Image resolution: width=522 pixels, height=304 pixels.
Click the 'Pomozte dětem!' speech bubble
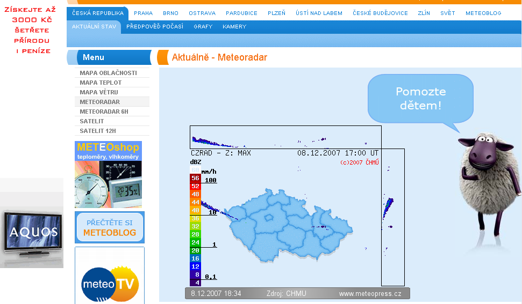[420, 98]
